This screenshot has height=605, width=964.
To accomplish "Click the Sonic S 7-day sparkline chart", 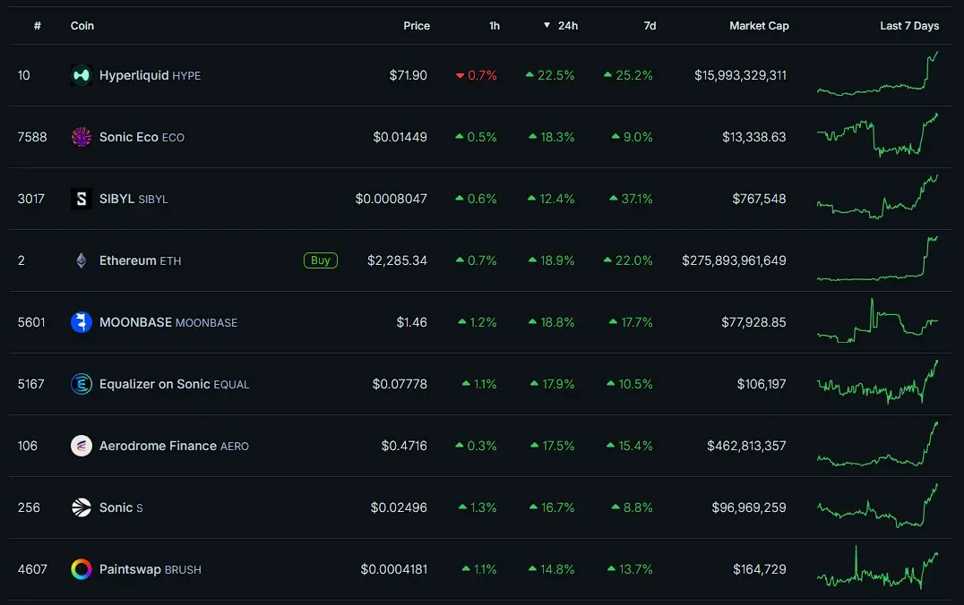I will point(877,507).
